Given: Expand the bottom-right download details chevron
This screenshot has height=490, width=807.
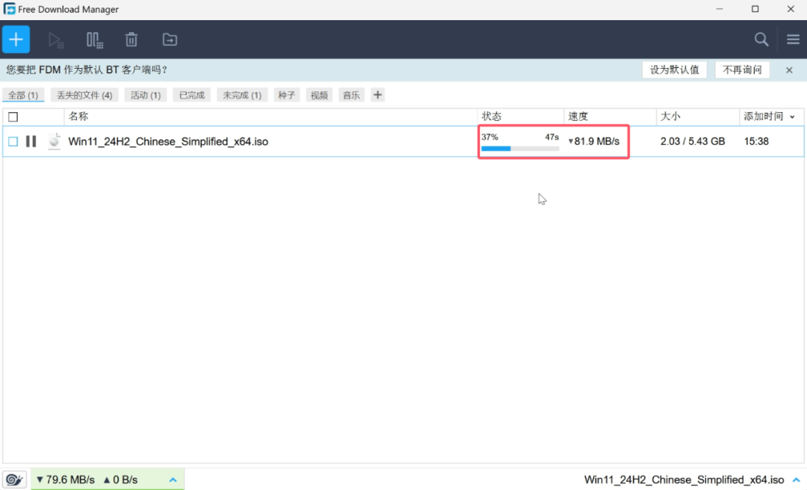Looking at the screenshot, I should pyautogui.click(x=796, y=479).
